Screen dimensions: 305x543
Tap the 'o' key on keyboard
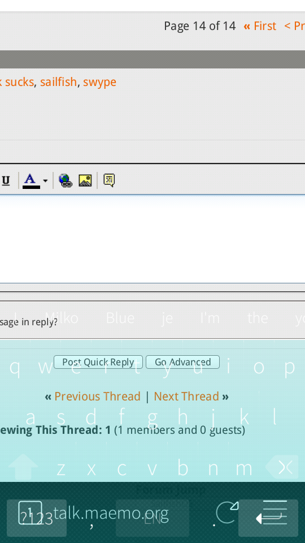259,367
